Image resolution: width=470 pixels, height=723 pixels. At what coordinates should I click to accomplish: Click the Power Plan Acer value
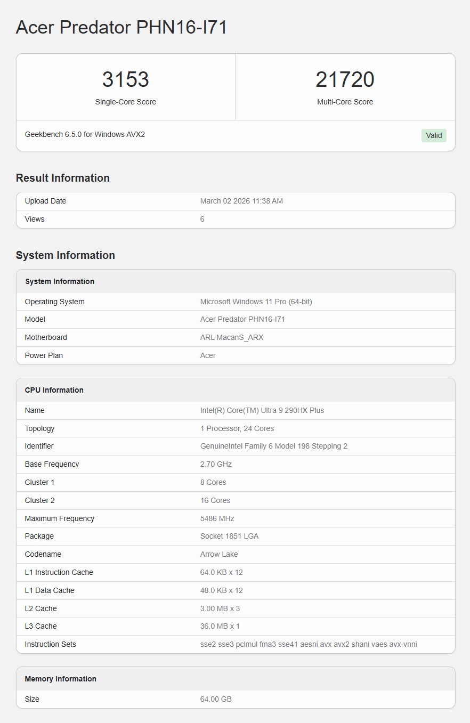(207, 355)
